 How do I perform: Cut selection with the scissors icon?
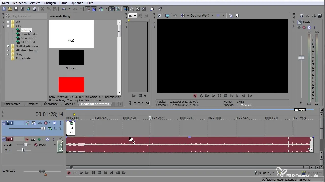42,9
